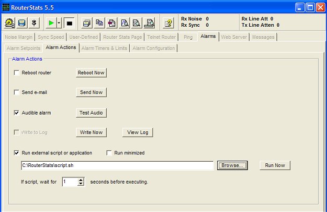Click the help question mark icon

click(168, 23)
